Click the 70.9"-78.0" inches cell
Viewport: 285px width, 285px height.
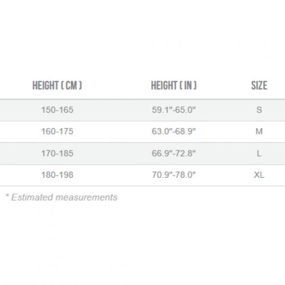point(174,175)
